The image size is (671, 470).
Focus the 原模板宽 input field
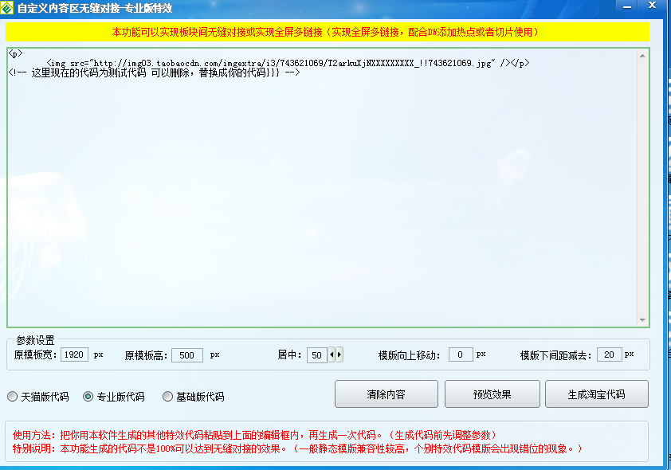coord(75,355)
